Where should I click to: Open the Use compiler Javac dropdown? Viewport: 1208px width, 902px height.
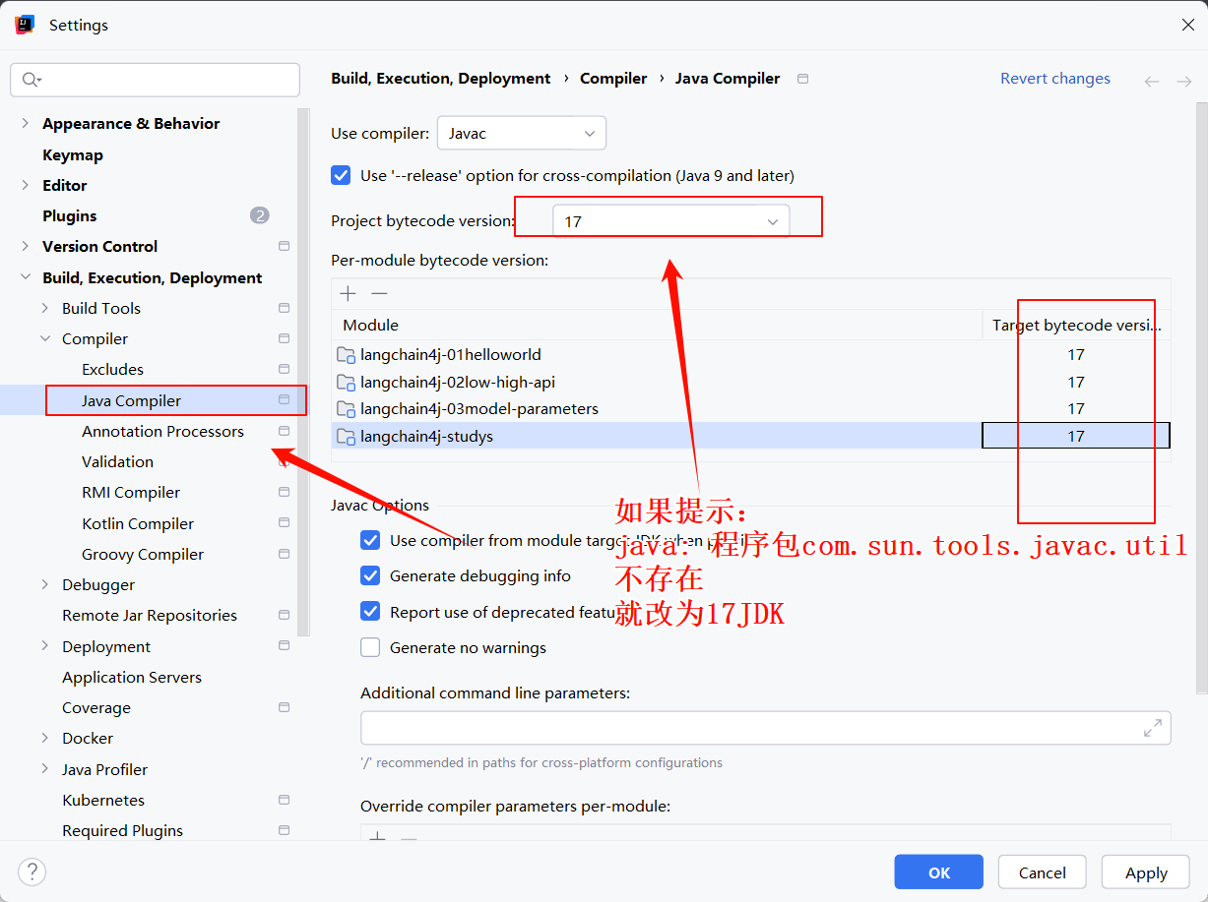[521, 133]
